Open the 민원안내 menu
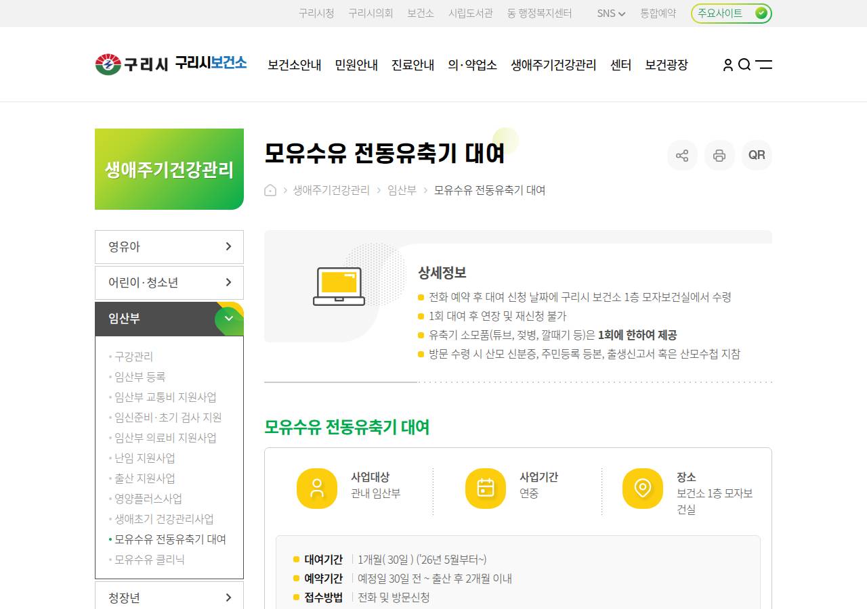 click(x=356, y=65)
